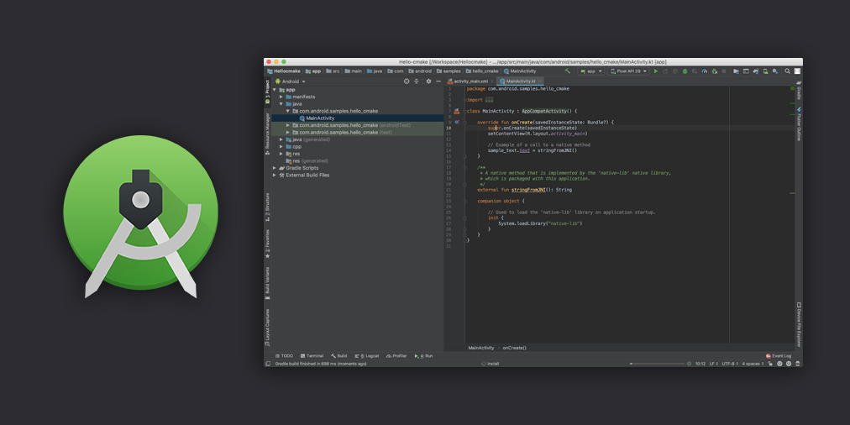
Task: Toggle the Structure side tab
Action: (267, 207)
